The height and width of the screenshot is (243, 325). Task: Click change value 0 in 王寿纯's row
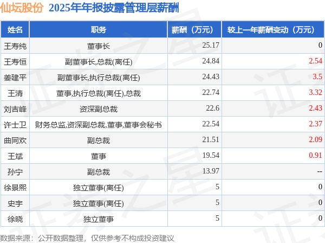320,45
